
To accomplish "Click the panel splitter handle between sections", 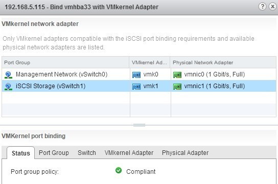I will [139, 125].
